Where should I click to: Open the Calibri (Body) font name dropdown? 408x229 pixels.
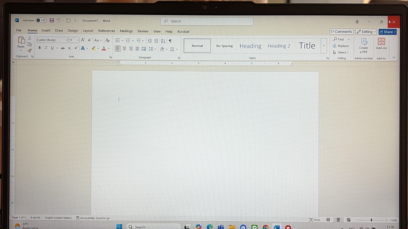52,40
